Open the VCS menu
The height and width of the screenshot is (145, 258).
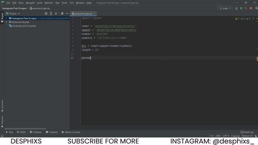[71, 3]
